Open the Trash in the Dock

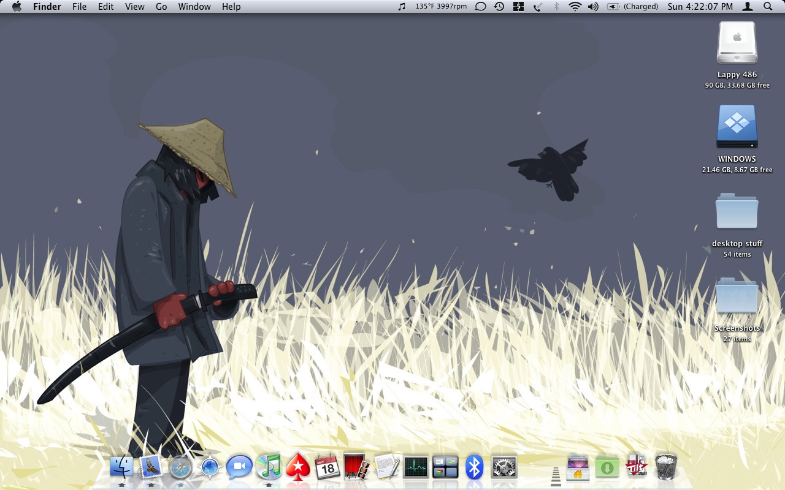(x=666, y=467)
